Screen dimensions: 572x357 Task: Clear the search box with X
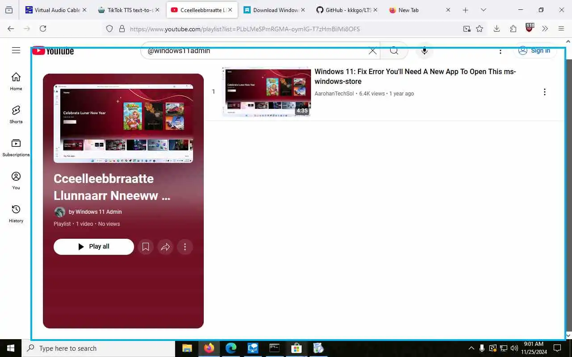372,51
